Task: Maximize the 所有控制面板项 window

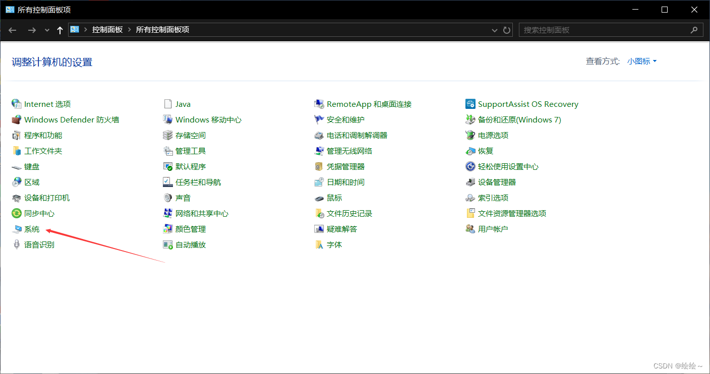Action: [x=665, y=10]
